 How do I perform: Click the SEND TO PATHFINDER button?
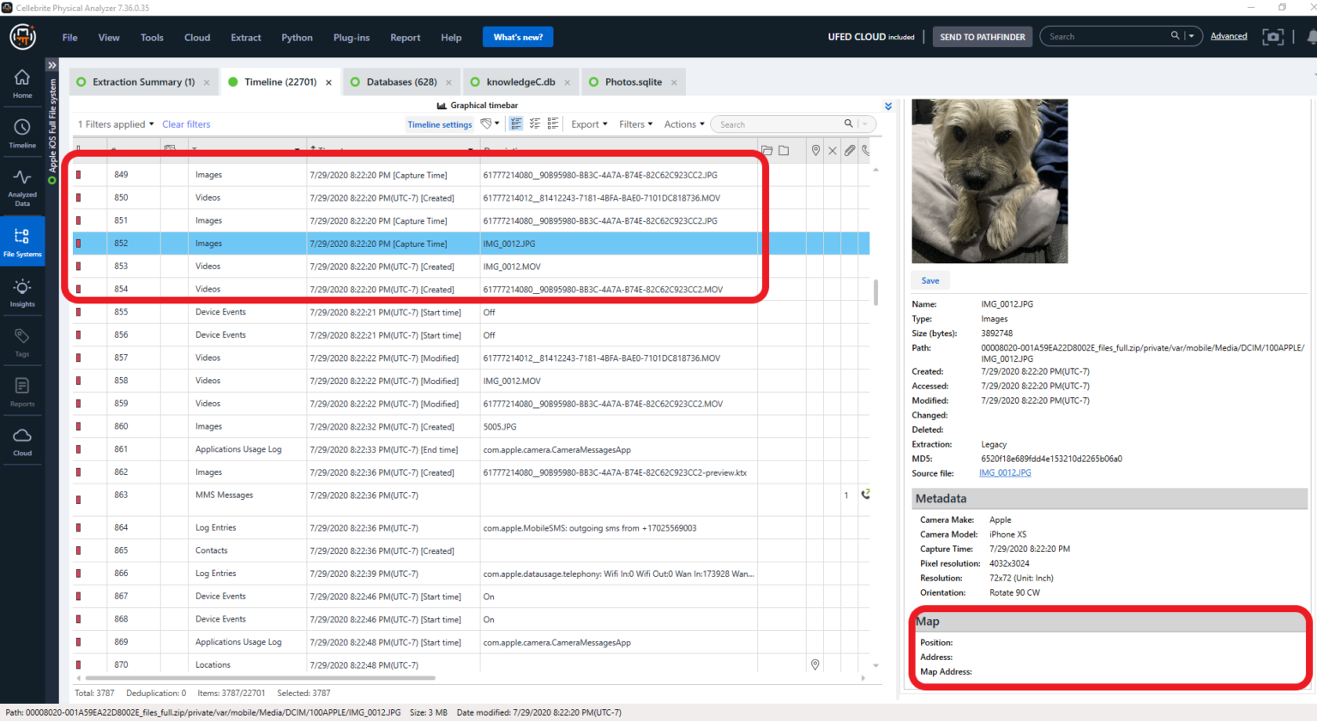(982, 36)
